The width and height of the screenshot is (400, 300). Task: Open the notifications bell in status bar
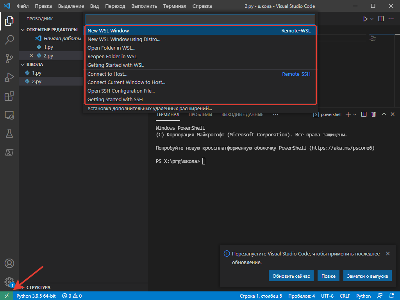pyautogui.click(x=392, y=296)
